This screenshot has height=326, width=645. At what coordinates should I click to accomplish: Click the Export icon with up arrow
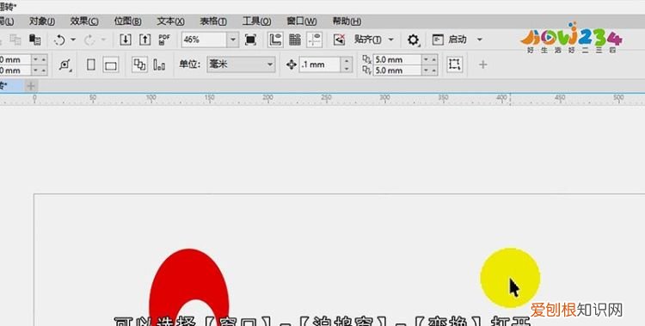[x=144, y=40]
